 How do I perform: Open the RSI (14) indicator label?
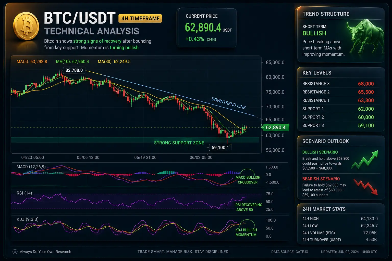pos(24,193)
